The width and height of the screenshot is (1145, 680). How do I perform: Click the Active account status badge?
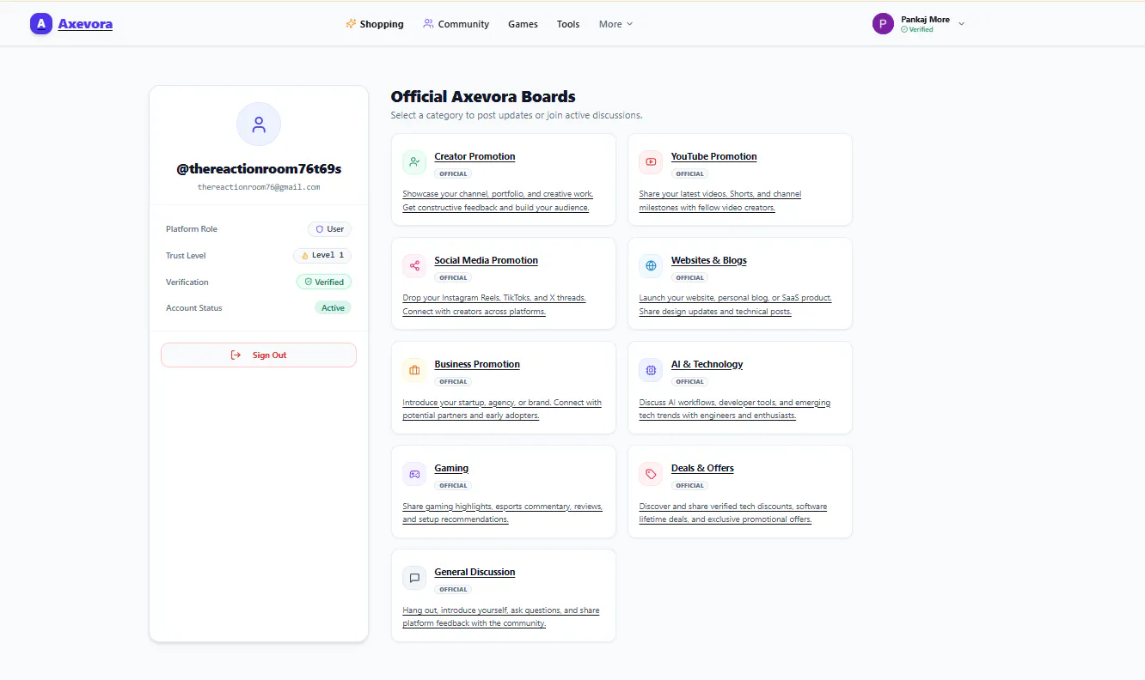[x=333, y=308]
